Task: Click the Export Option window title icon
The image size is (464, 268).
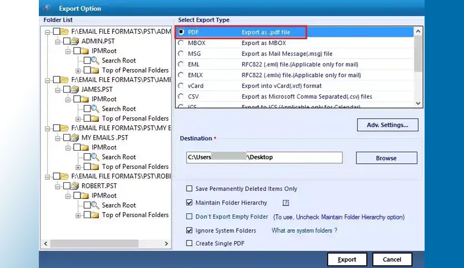Action: tap(47, 8)
